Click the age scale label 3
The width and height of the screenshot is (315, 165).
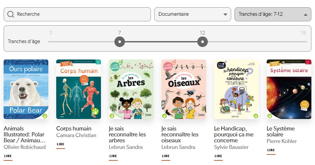50,33
